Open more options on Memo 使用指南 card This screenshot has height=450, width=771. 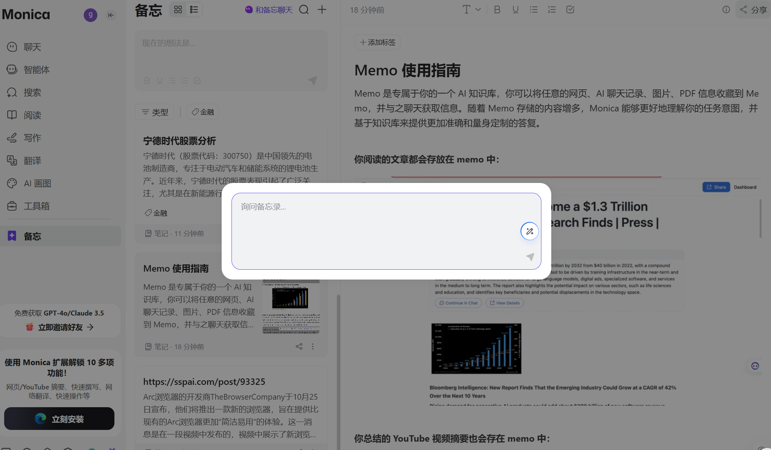[313, 346]
